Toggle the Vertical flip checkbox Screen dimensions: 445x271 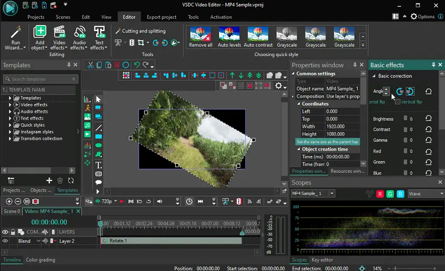[x=397, y=102]
